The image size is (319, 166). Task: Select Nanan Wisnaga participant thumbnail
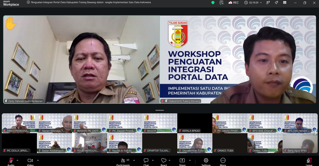[54, 123]
